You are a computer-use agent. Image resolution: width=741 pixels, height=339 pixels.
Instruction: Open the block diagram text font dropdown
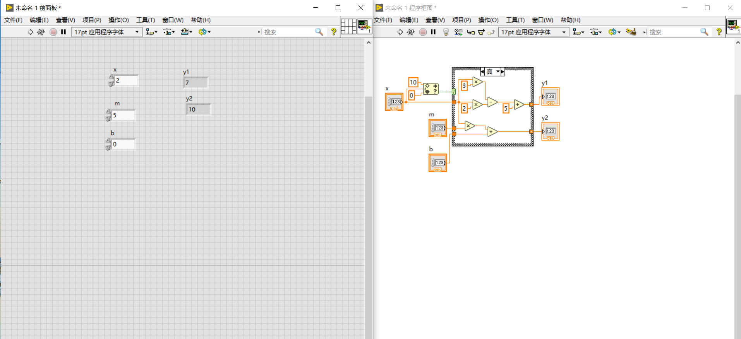pos(534,32)
